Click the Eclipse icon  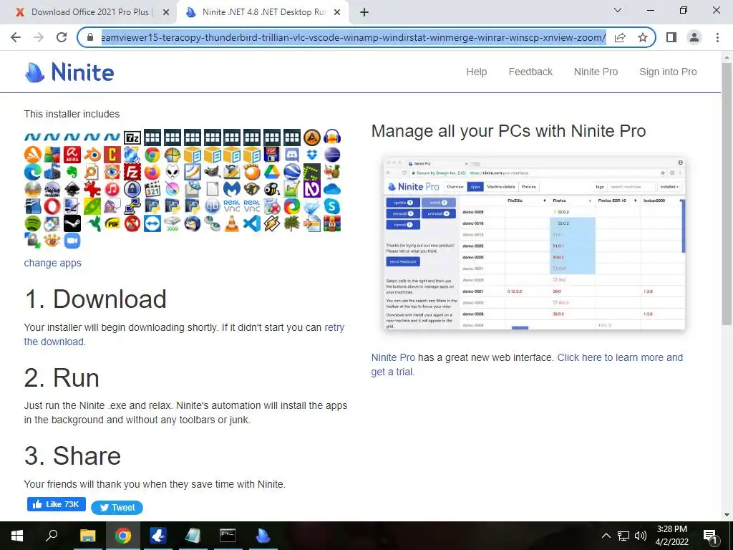[x=332, y=155]
